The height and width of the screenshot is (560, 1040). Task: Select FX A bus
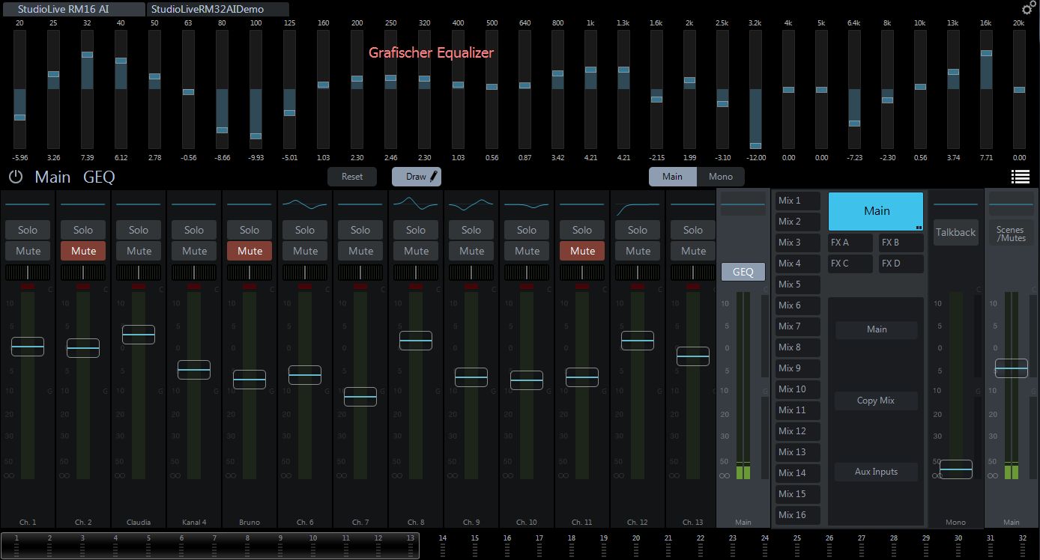tap(850, 243)
